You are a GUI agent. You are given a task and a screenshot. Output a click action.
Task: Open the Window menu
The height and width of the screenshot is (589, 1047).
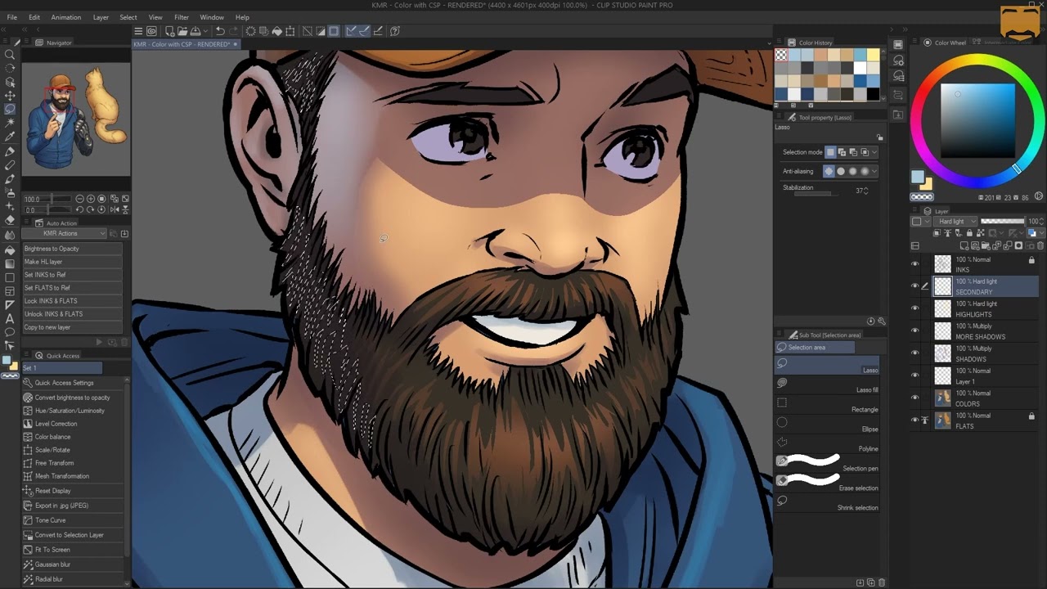212,17
